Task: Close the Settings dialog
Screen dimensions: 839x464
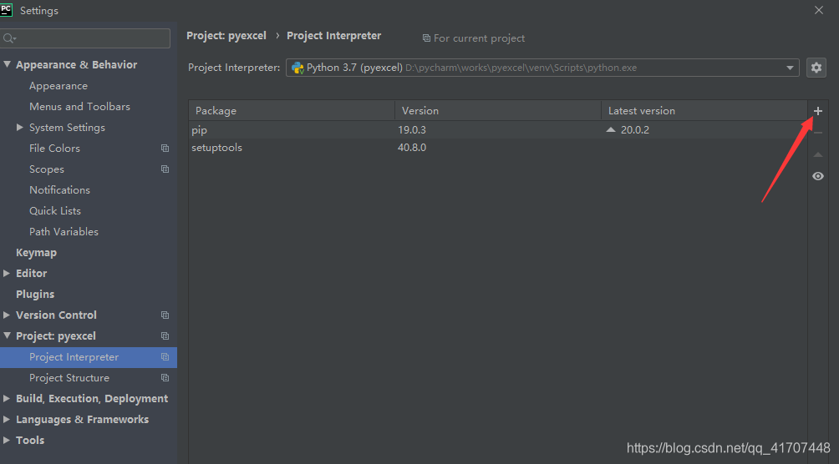Action: 819,10
